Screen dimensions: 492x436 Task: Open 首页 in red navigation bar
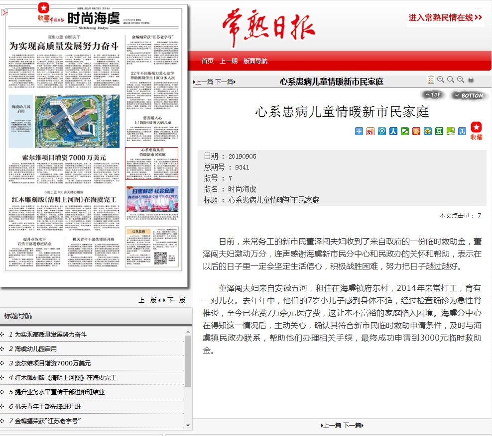point(207,61)
